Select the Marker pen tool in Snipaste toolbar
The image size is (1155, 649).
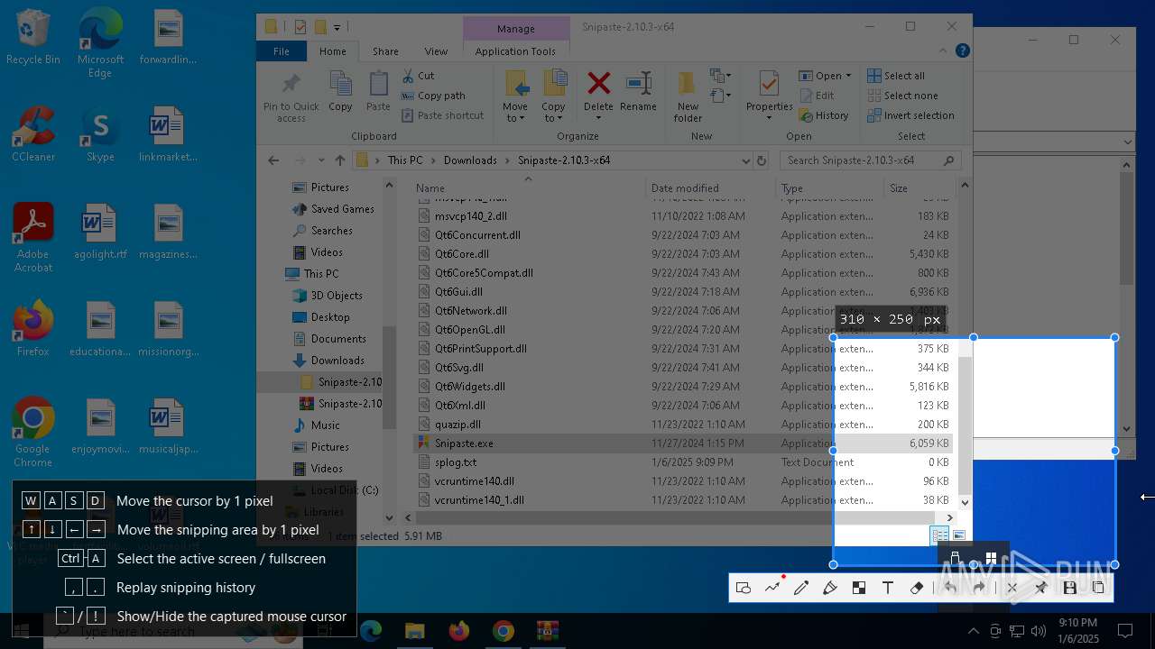pyautogui.click(x=830, y=588)
